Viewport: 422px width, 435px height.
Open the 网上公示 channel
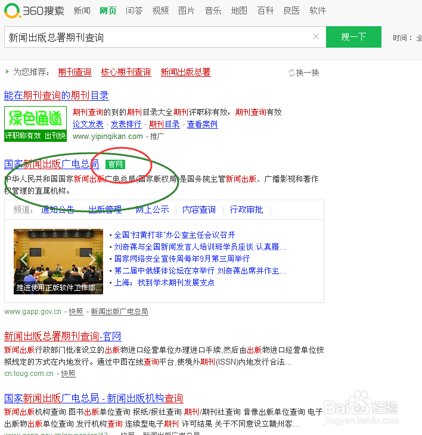(152, 209)
